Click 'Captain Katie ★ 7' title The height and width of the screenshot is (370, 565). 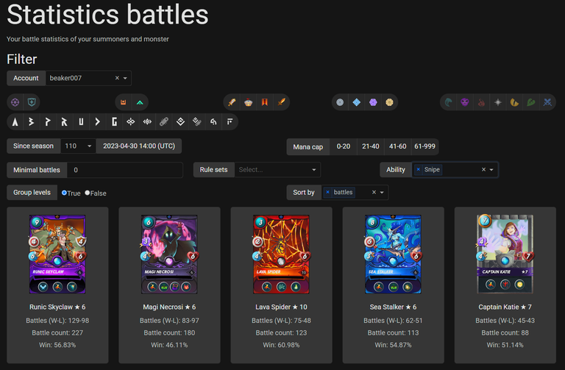[505, 307]
